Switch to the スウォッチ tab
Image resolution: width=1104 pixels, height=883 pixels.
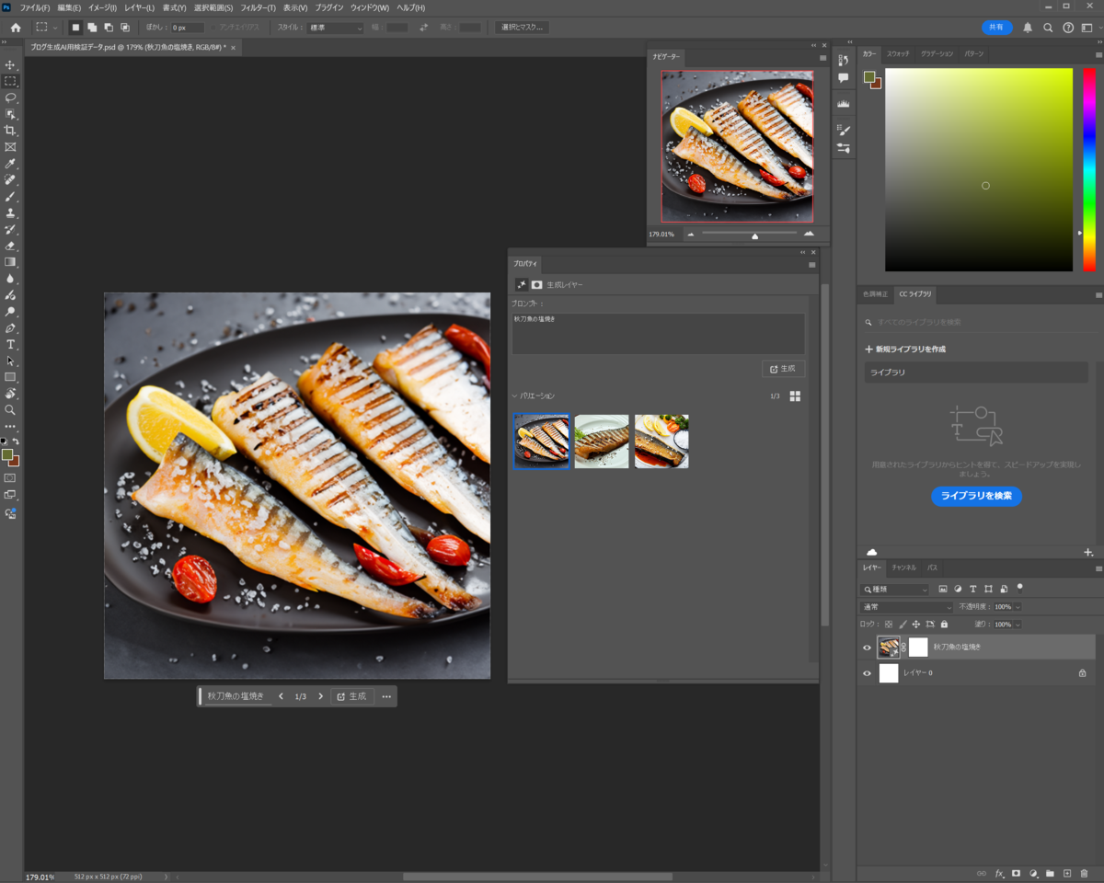pyautogui.click(x=898, y=54)
